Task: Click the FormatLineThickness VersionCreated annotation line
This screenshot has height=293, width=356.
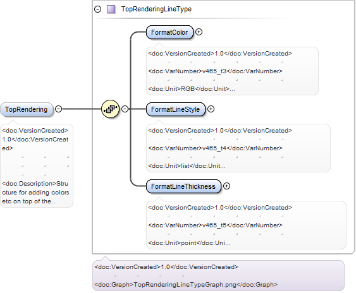Action: click(220, 208)
